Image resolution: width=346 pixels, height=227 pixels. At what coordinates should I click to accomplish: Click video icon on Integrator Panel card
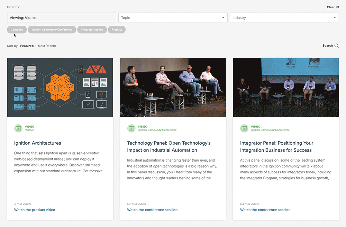(244, 128)
